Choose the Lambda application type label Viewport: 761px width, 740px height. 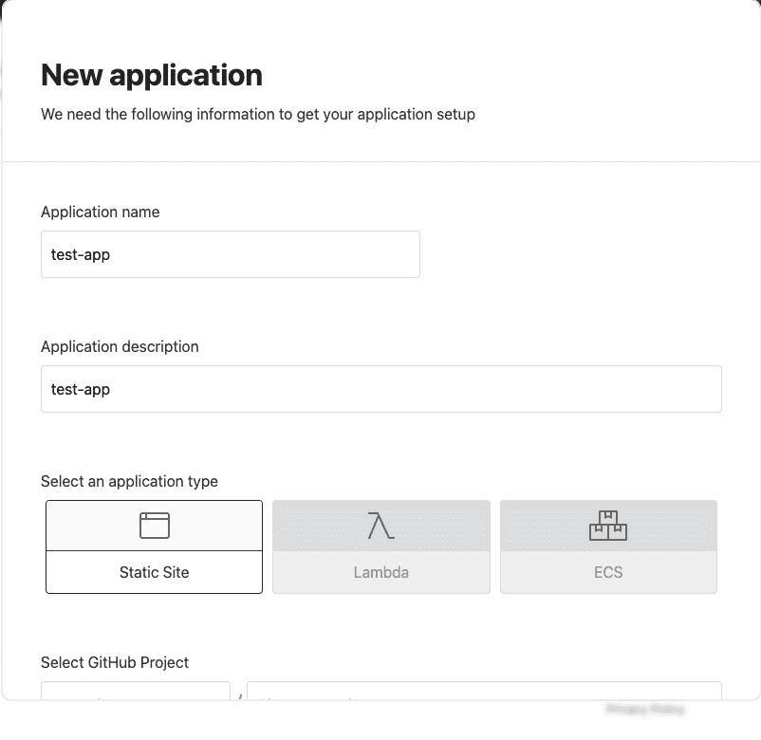click(x=381, y=572)
